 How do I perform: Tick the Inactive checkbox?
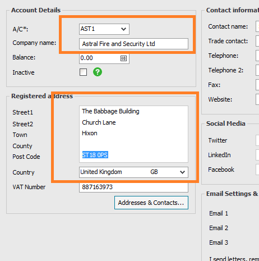tap(83, 72)
